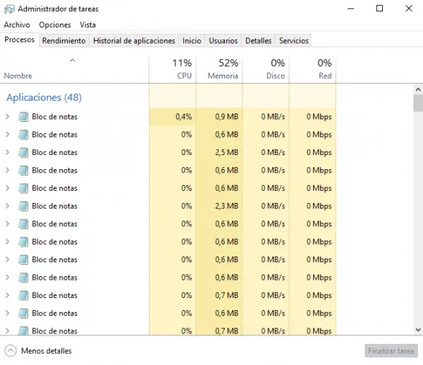The width and height of the screenshot is (423, 365).
Task: Open the Vista menu
Action: [87, 25]
